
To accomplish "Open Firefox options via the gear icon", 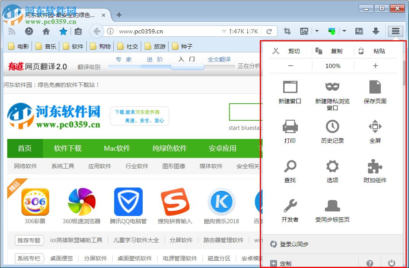I will point(332,166).
